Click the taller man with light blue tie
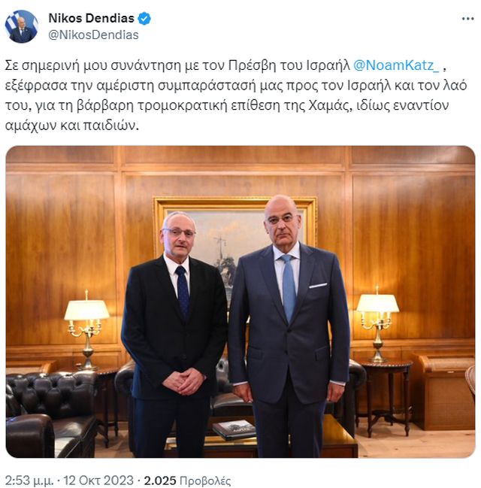481x488 pixels. 289,326
